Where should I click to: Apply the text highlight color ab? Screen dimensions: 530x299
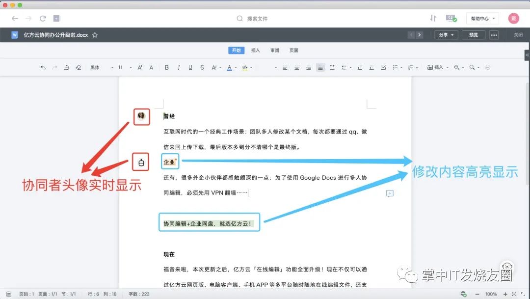click(x=245, y=67)
